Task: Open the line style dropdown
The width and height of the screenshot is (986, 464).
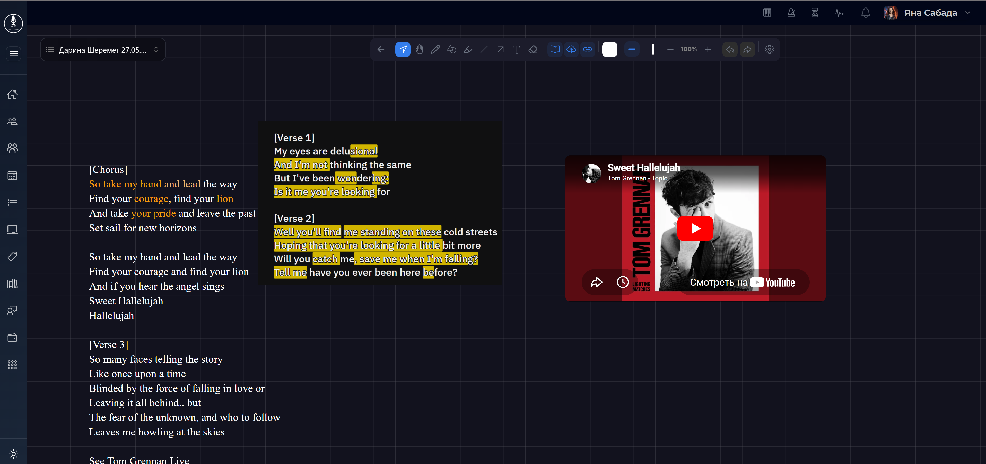Action: click(632, 49)
